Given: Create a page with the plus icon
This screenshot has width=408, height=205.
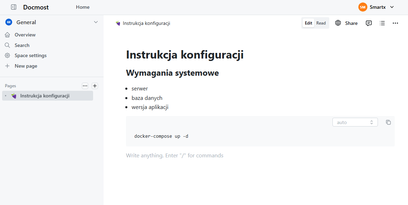Looking at the screenshot, I should [95, 86].
